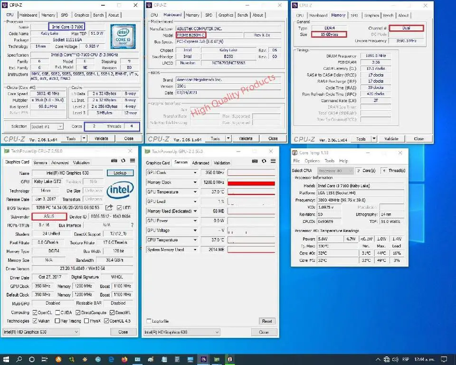This screenshot has height=365, width=456.
Task: Expand the GPU Temperature sensor dropdown
Action: coord(195,192)
